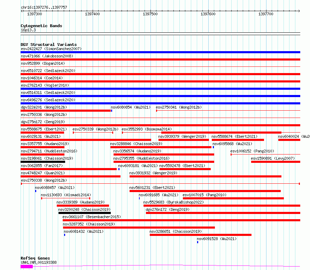310x270 pixels.
Task: Click the small blue nsv6091528 marker
Action: coord(198,243)
